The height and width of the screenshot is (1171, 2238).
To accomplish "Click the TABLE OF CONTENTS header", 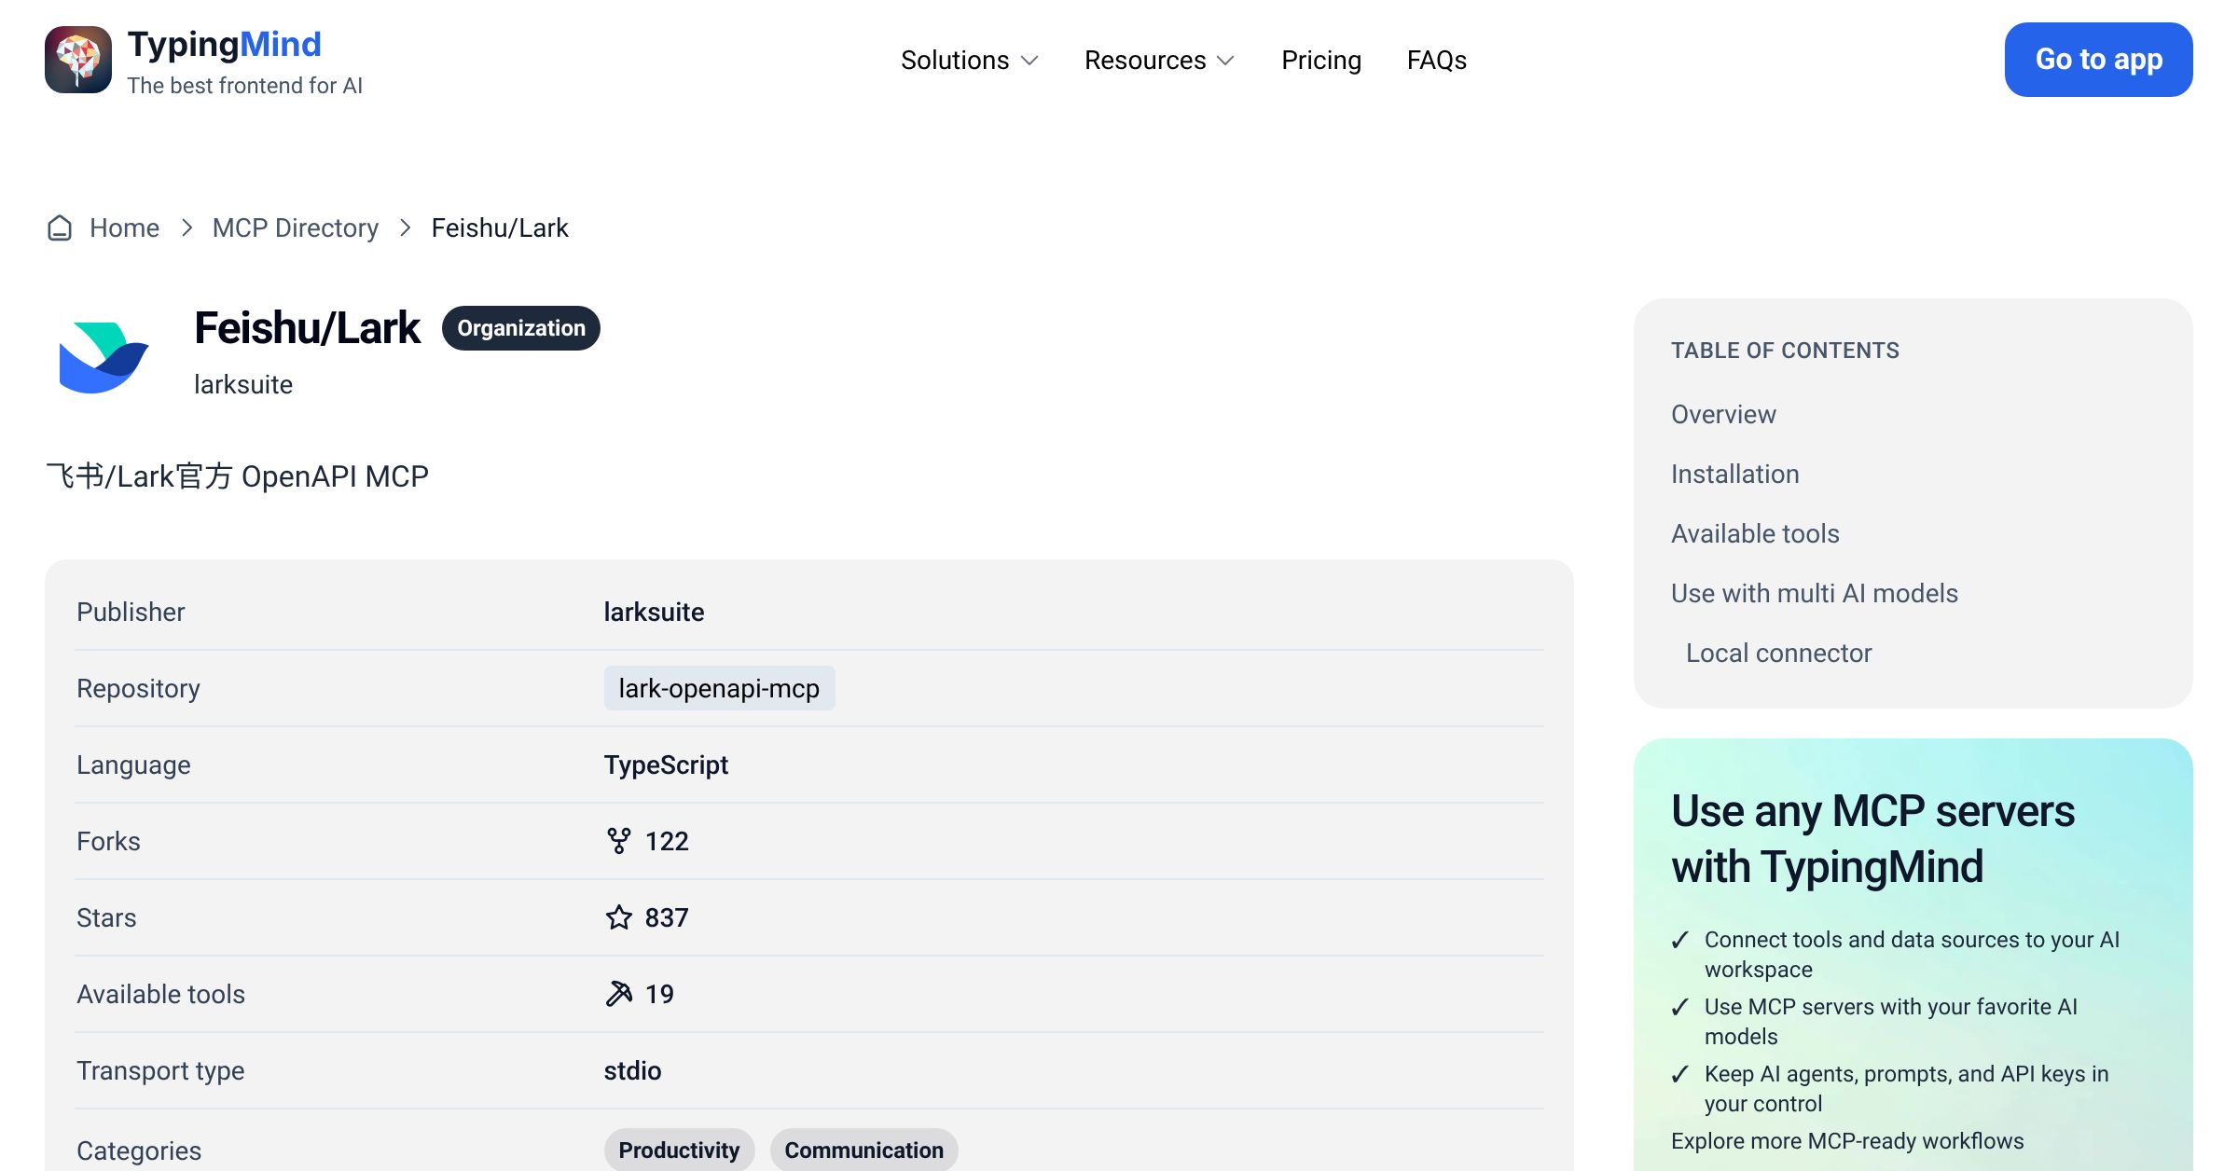I will point(1785,351).
